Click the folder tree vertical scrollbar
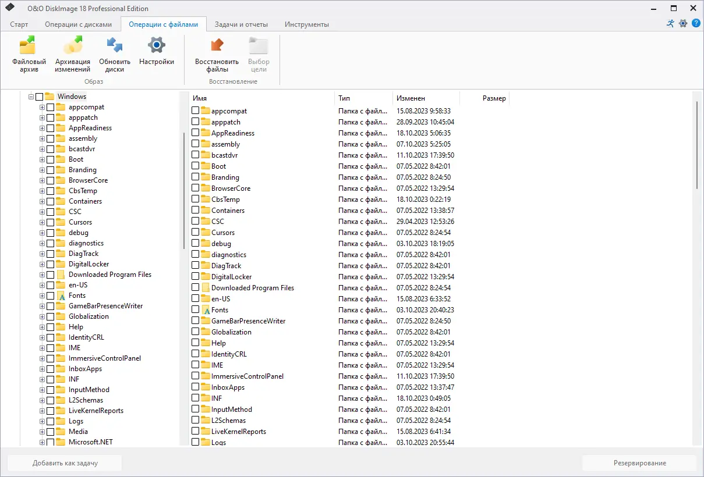 [x=184, y=190]
